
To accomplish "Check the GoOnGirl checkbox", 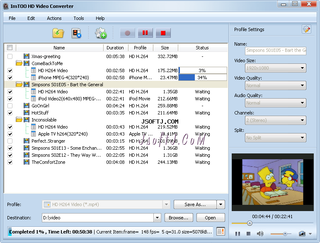I will pyautogui.click(x=10, y=106).
